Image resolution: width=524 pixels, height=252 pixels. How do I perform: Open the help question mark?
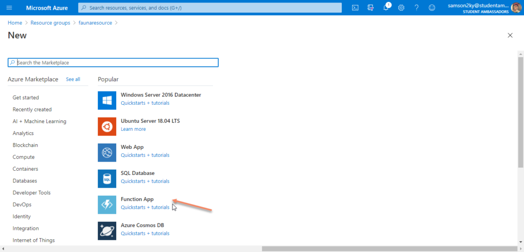click(x=417, y=8)
